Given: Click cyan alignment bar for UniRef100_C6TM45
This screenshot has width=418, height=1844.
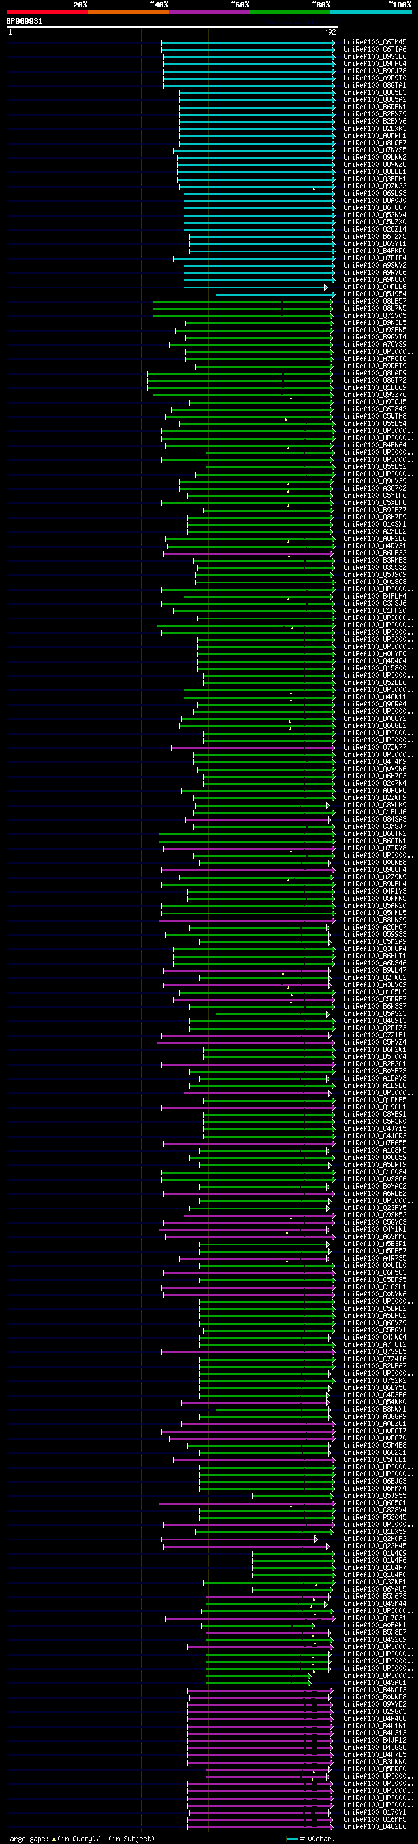Looking at the screenshot, I should pyautogui.click(x=248, y=43).
